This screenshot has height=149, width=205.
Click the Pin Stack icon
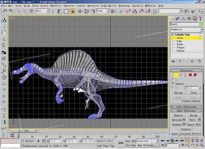coord(173,61)
